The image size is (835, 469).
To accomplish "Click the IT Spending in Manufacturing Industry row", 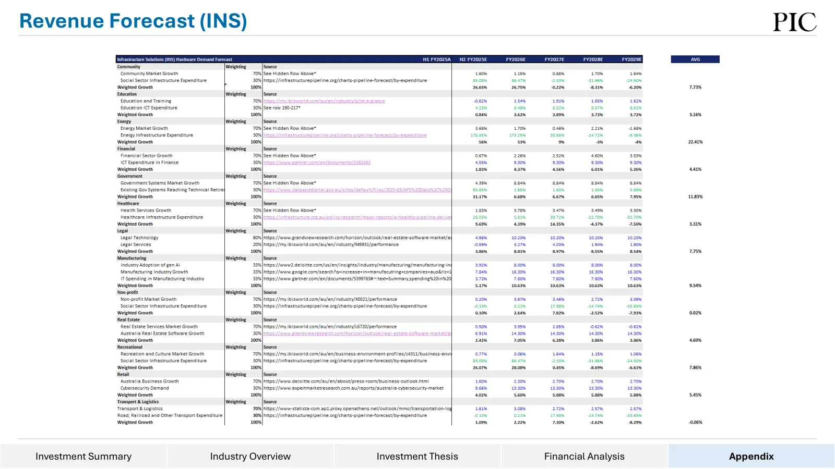I will pyautogui.click(x=162, y=279).
